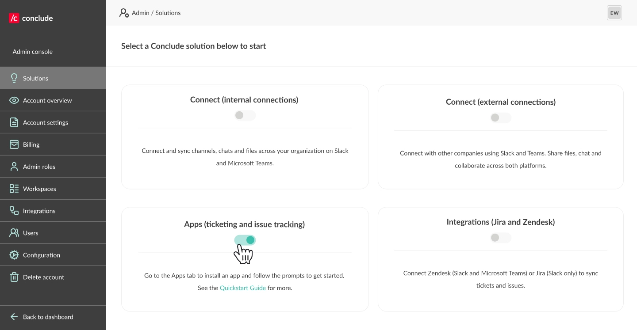
Task: Enable Connect external connections switch
Action: tap(500, 118)
